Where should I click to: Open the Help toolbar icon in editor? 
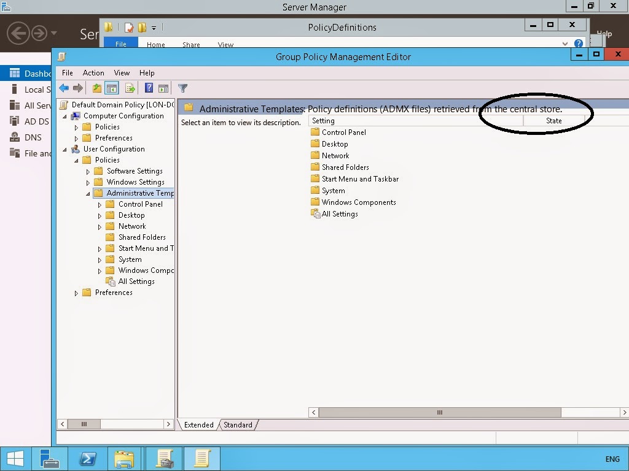tap(149, 88)
